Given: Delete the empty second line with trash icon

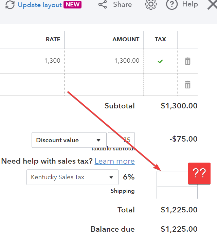Looking at the screenshot, I should [188, 85].
